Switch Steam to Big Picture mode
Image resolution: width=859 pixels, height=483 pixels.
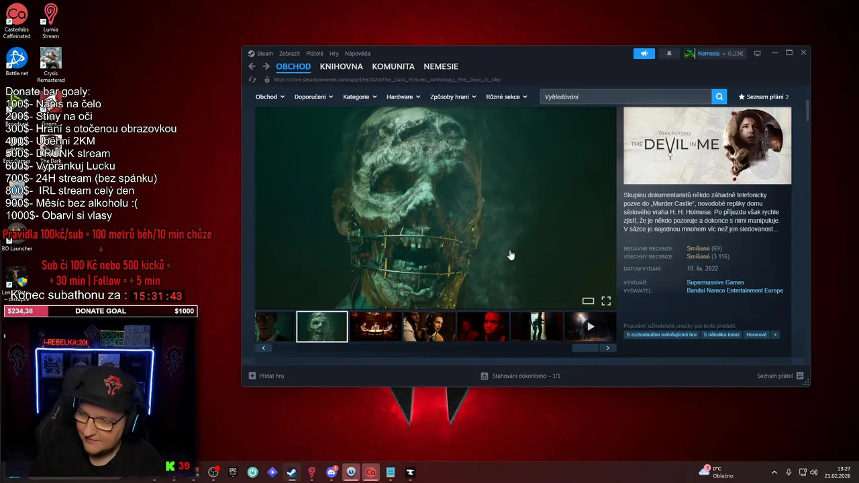pos(757,54)
